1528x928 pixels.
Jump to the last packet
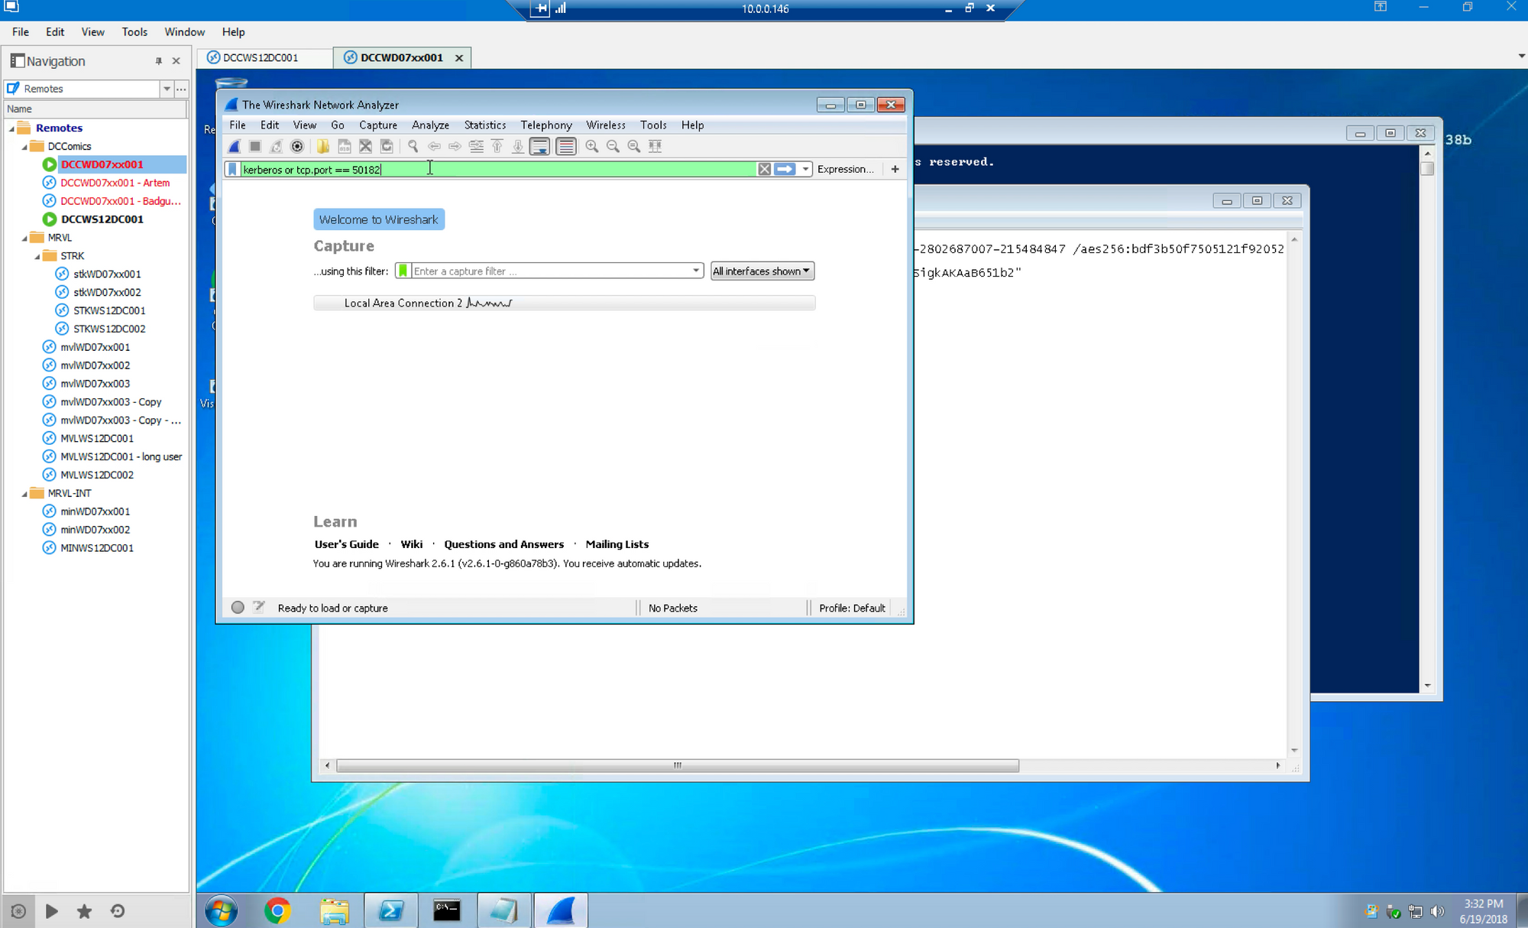(518, 146)
